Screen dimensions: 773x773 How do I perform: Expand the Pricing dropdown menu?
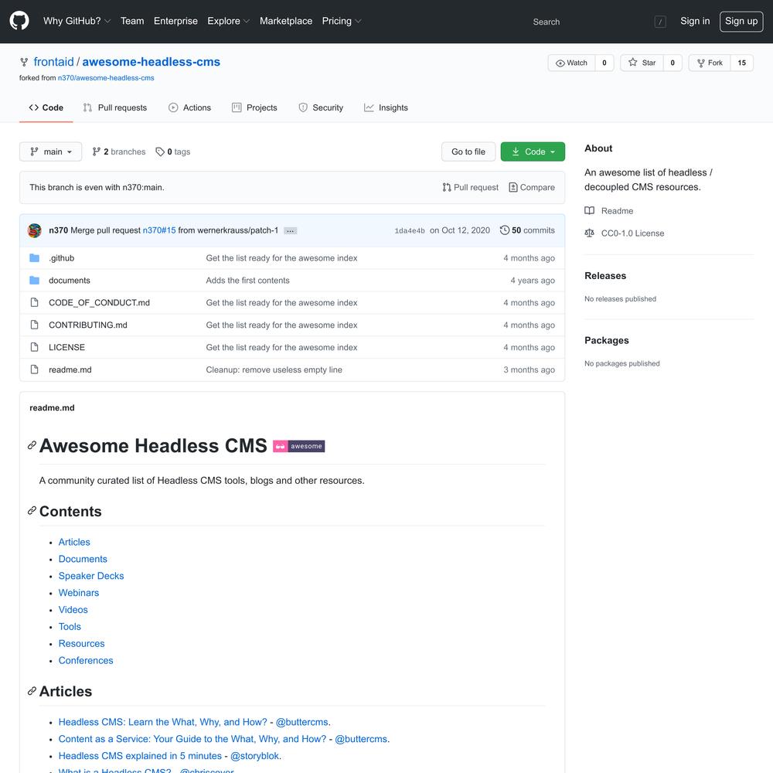(x=342, y=21)
